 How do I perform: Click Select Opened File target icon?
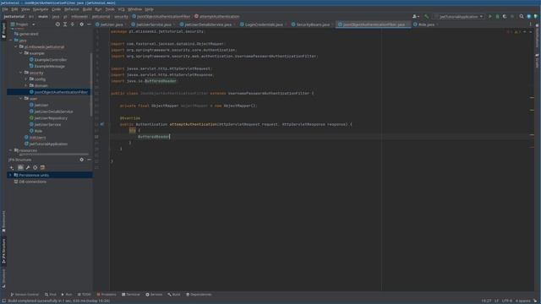click(57, 24)
